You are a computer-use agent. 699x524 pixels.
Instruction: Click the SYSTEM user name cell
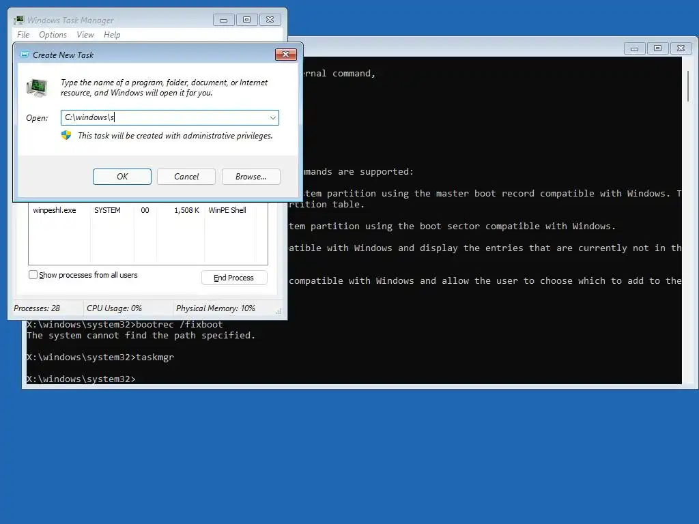point(107,210)
